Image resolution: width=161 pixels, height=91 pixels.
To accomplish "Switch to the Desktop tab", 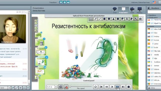I will coord(140,10).
